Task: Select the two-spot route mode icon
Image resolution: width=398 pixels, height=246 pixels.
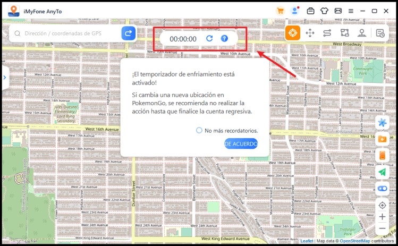Action: click(x=327, y=33)
